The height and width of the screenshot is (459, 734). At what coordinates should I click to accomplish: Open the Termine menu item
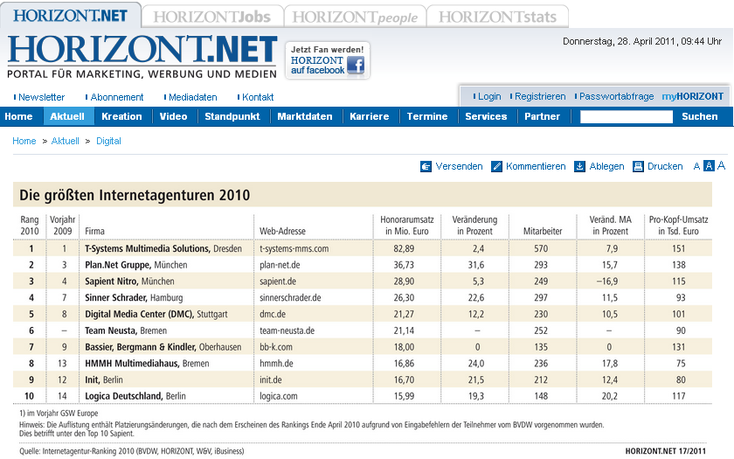[427, 116]
